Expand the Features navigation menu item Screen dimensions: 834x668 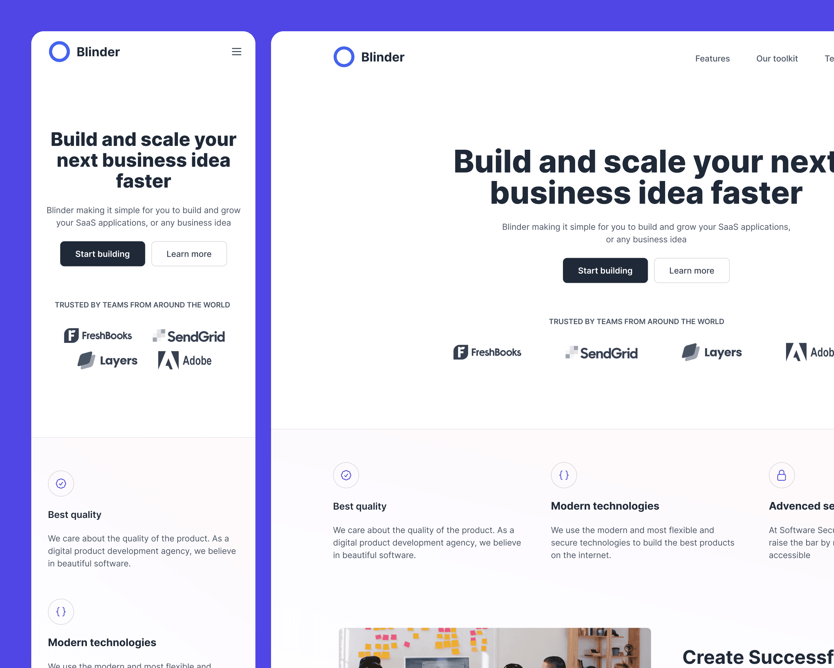(x=712, y=57)
